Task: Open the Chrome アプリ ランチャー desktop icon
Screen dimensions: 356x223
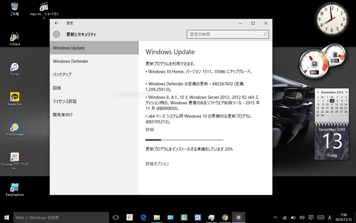Action: click(15, 161)
